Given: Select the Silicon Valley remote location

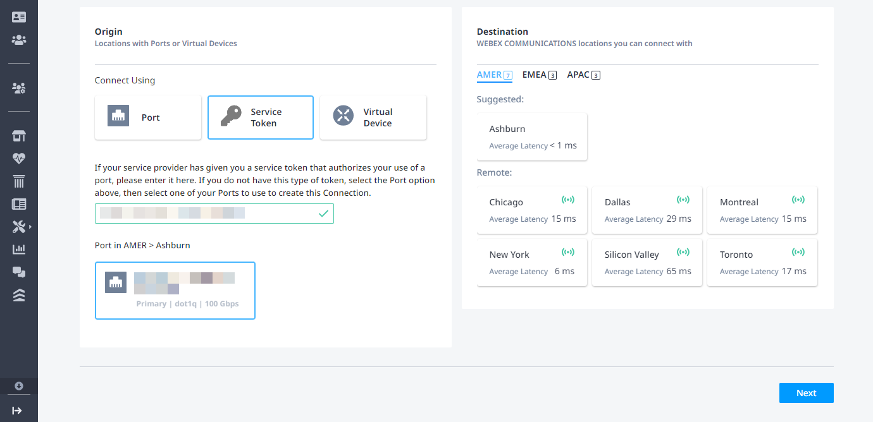Looking at the screenshot, I should click(x=647, y=263).
